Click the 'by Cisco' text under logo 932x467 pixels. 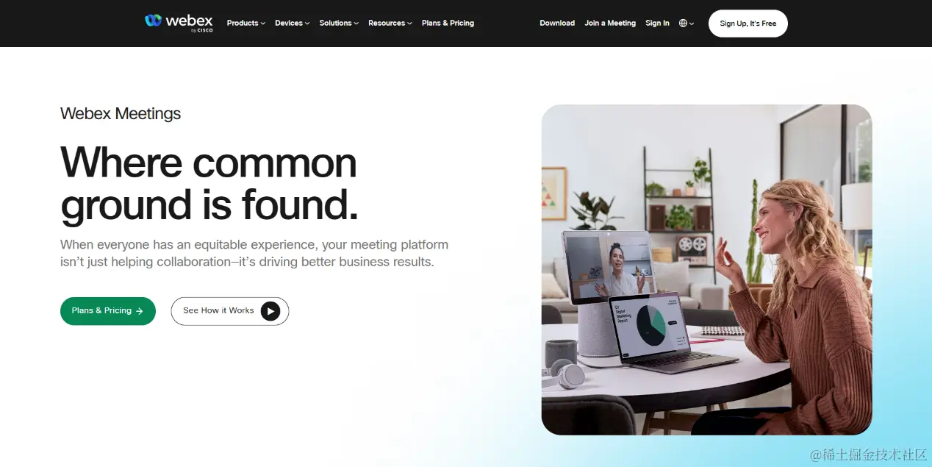tap(202, 31)
